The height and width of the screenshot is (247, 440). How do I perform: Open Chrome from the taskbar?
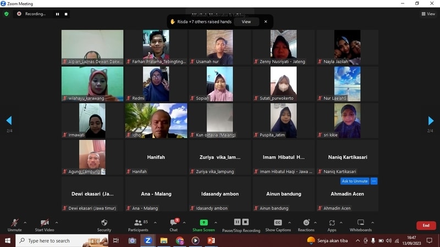180,240
